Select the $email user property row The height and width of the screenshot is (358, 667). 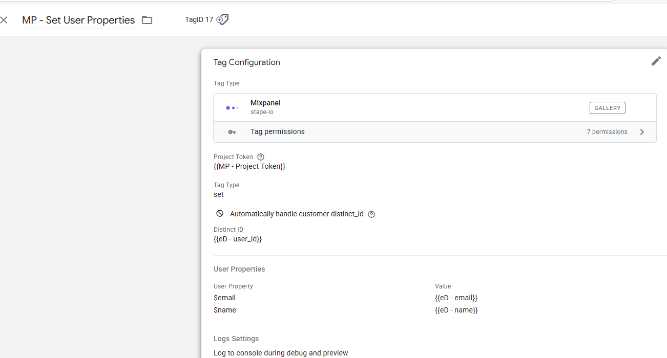click(225, 298)
